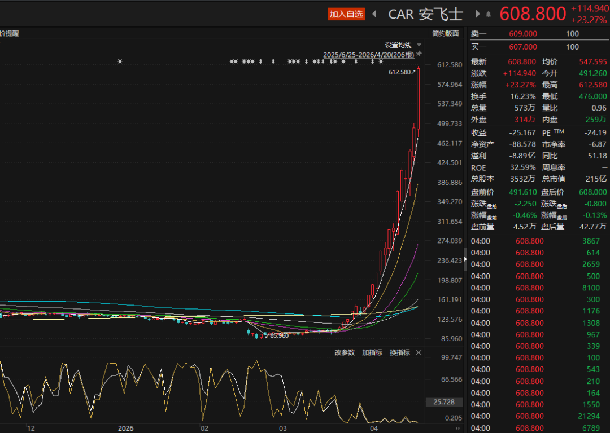
Task: Open the 设置均线 dropdown arrow
Action: (x=419, y=45)
